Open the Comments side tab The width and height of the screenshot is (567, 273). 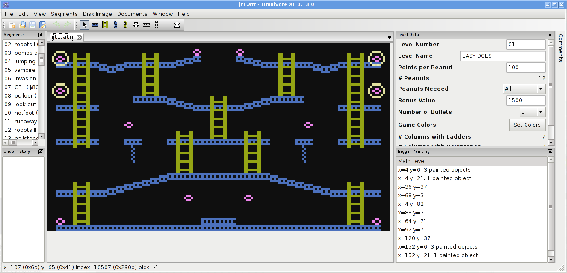(x=561, y=48)
